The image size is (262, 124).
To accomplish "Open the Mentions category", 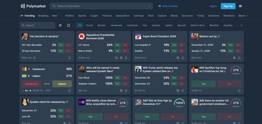I will pos(229,16).
